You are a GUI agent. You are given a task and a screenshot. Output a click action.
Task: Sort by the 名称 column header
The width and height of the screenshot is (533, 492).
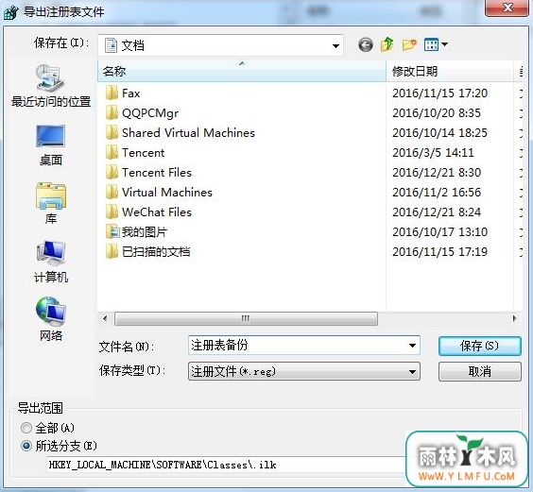tap(242, 71)
